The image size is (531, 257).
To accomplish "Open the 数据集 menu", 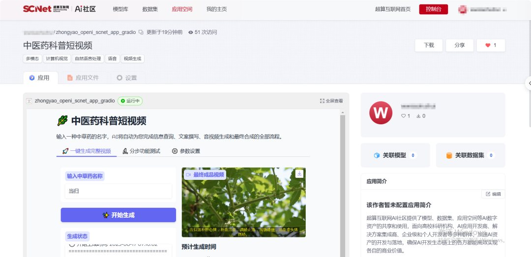I will coord(150,9).
